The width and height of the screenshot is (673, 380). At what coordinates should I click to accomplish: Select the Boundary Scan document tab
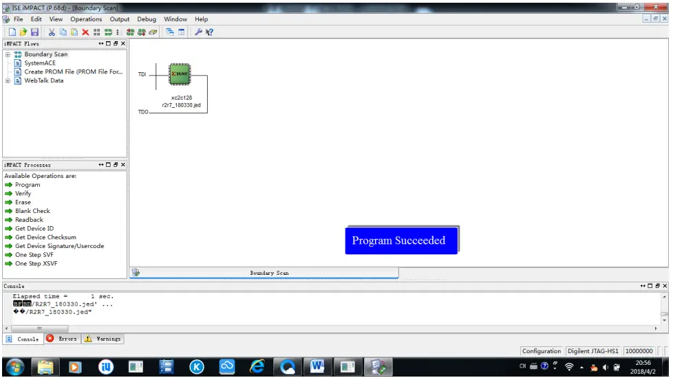pos(264,273)
